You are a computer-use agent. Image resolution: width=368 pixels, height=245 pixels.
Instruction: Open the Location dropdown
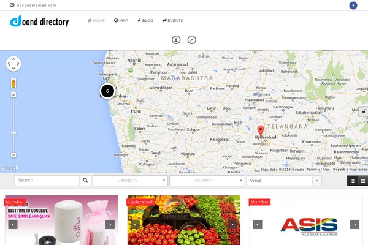coord(207,181)
